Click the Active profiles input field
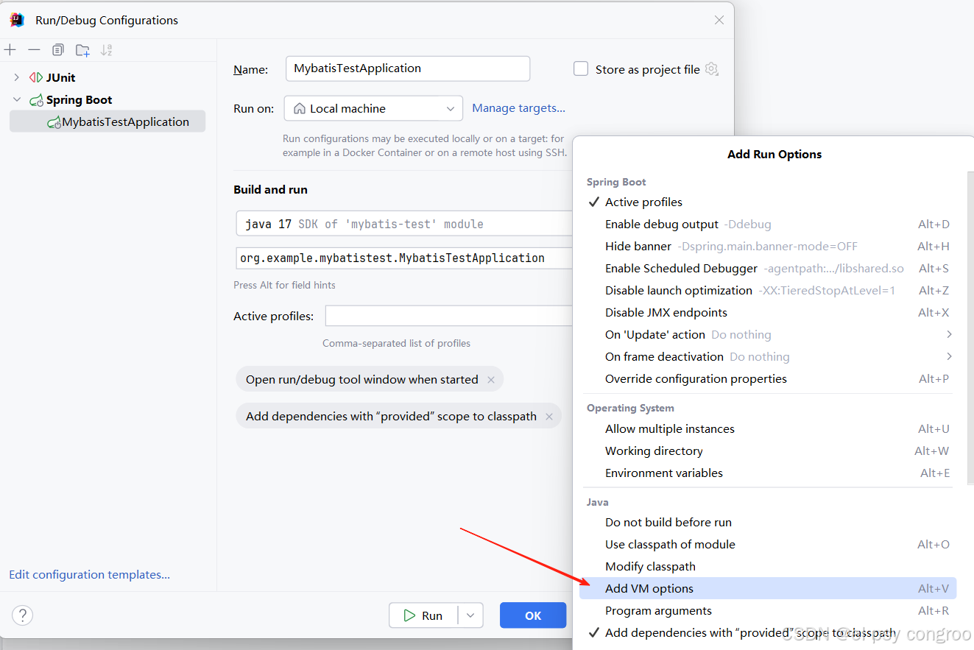The image size is (974, 650). pyautogui.click(x=449, y=316)
